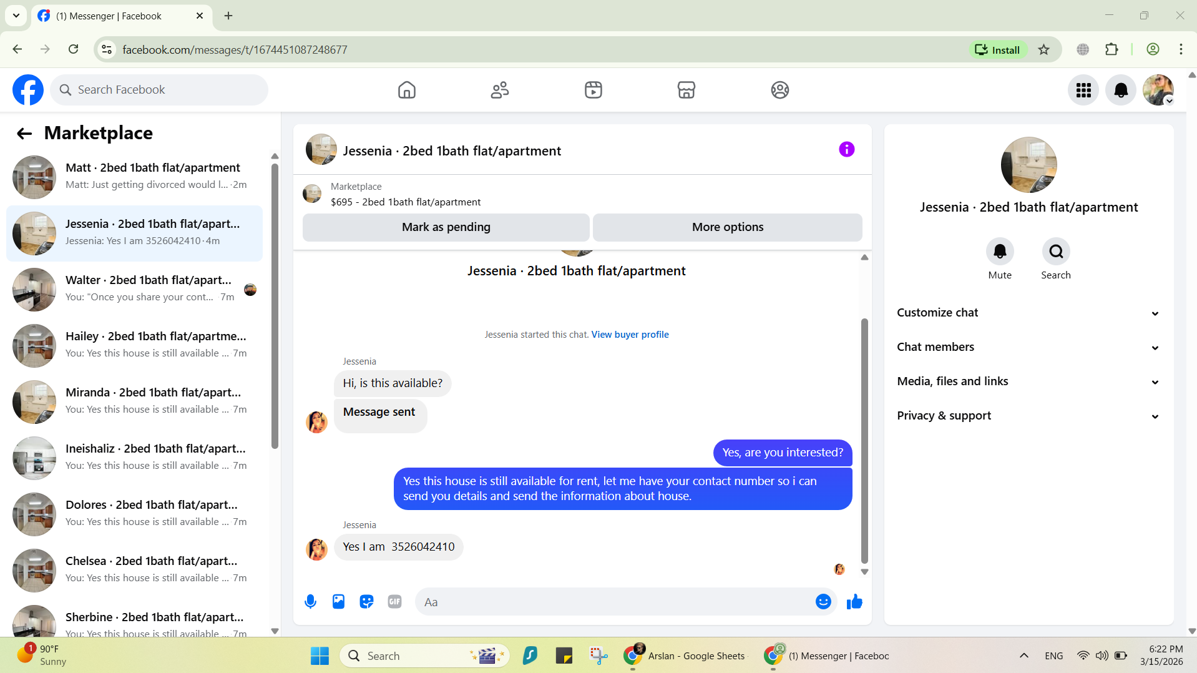Select Jessenia's conversation in list

[134, 233]
